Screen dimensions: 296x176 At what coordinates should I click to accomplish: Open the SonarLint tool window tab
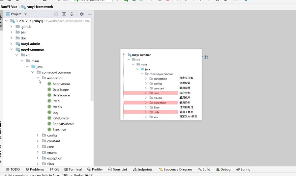click(x=118, y=169)
